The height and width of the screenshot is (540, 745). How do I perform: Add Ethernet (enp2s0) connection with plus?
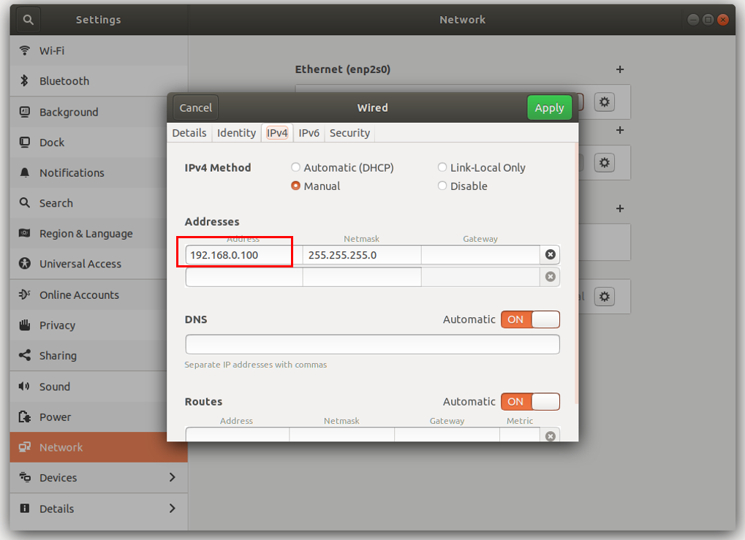point(620,69)
